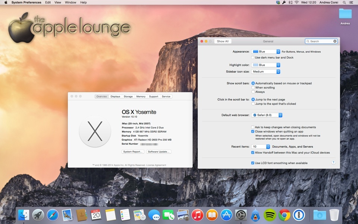The height and width of the screenshot is (224, 358).
Task: Open Safari compass icon in Dock
Action: coord(53,215)
